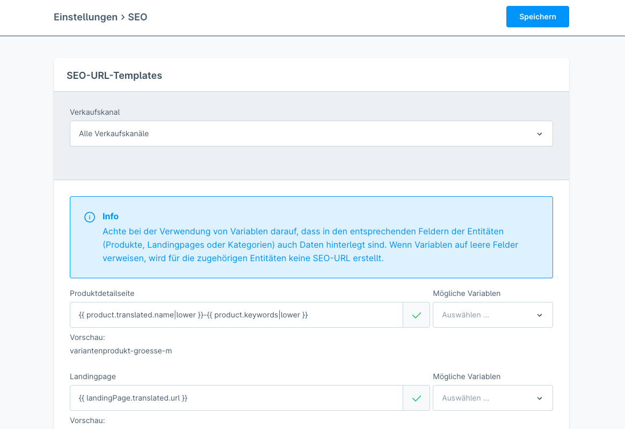Click the Landingpage field label
The image size is (625, 429).
pos(93,376)
